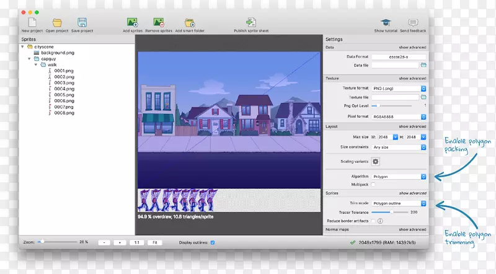Click the Fit zoom button

[x=155, y=242]
